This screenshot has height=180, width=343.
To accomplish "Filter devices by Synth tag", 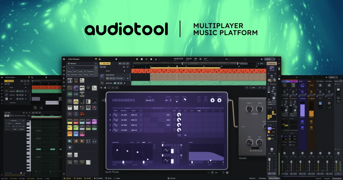I will [75, 72].
